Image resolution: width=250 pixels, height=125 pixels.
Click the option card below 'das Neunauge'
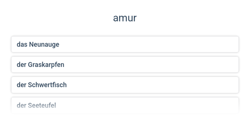125,65
